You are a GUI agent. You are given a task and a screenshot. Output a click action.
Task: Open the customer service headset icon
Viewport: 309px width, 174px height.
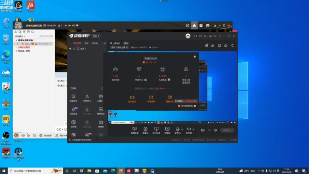click(195, 36)
